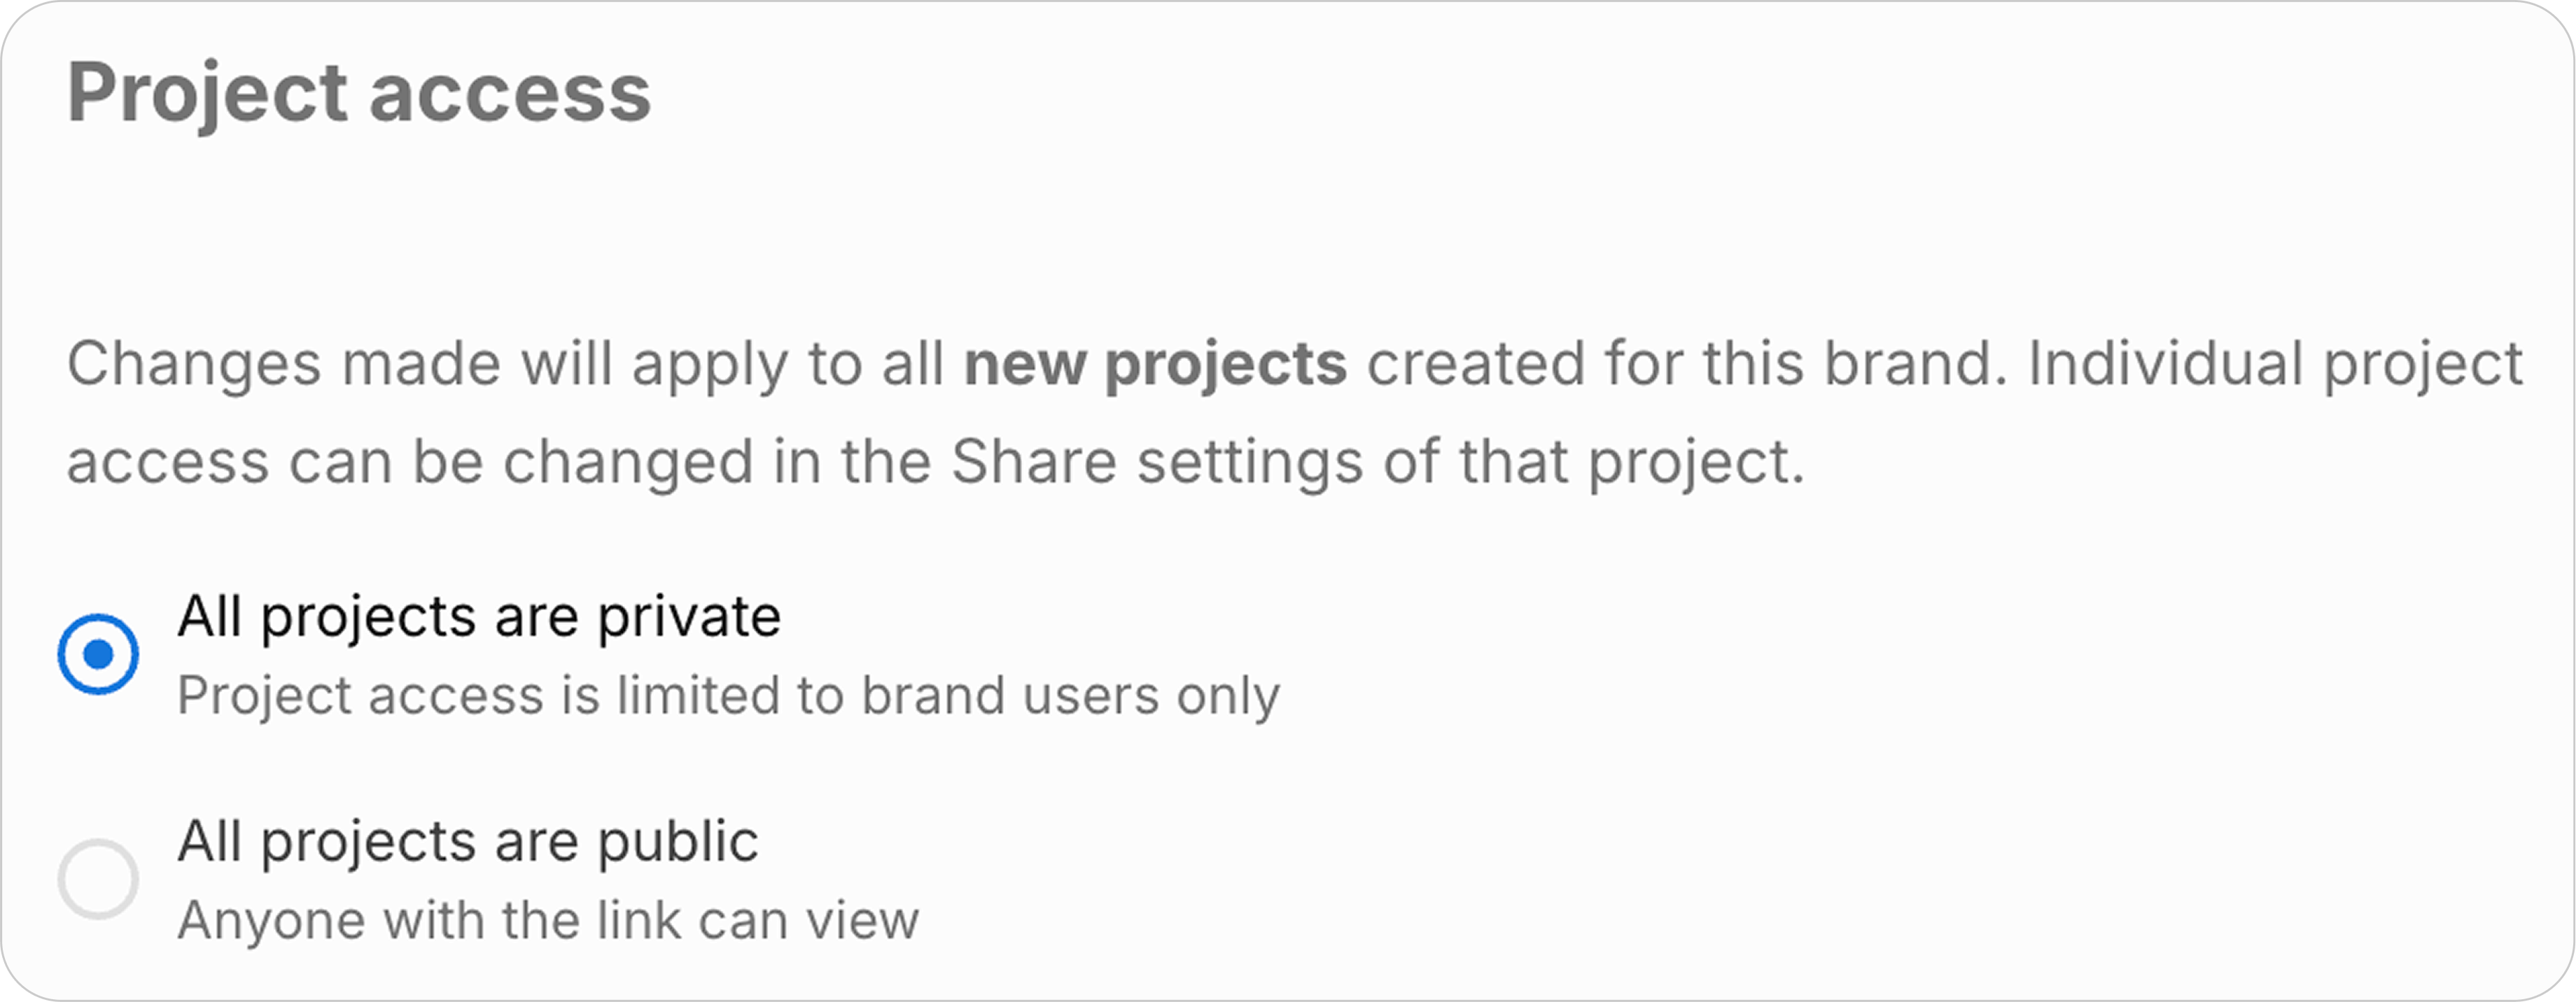Click the words "Share settings" in the description
Image resolution: width=2576 pixels, height=1002 pixels.
[x=1157, y=462]
